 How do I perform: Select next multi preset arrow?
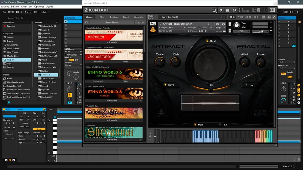pos(225,17)
